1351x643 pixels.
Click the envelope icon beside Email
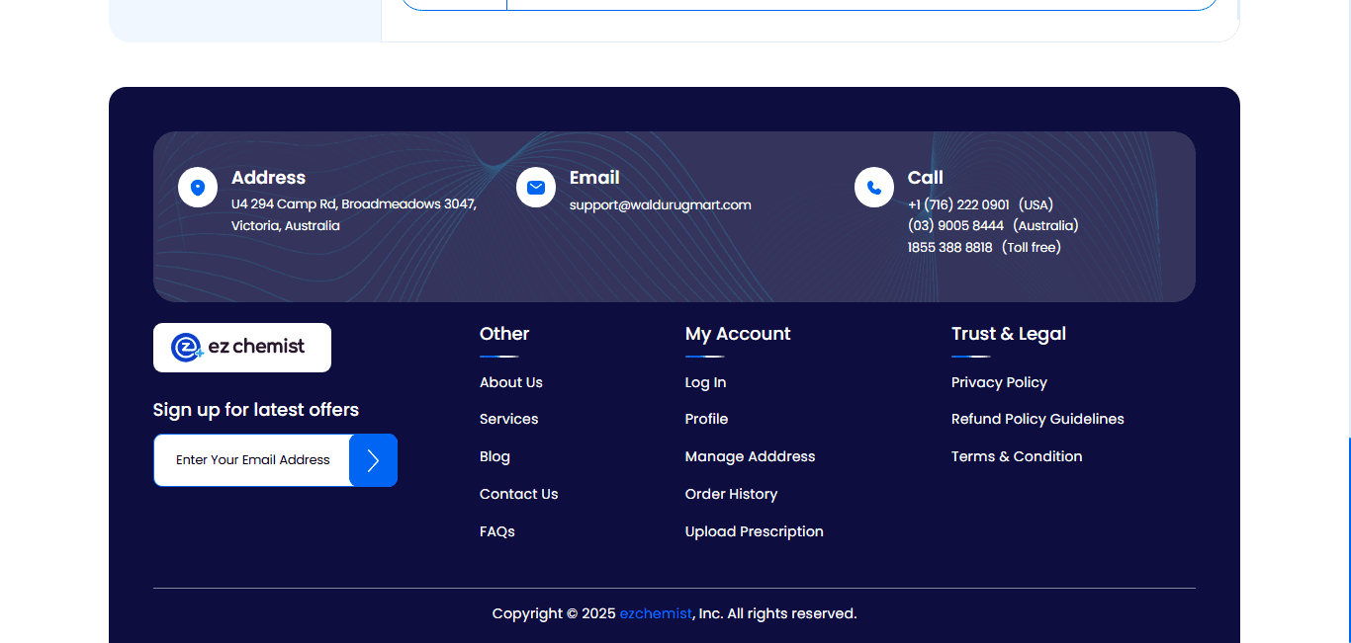coord(536,188)
